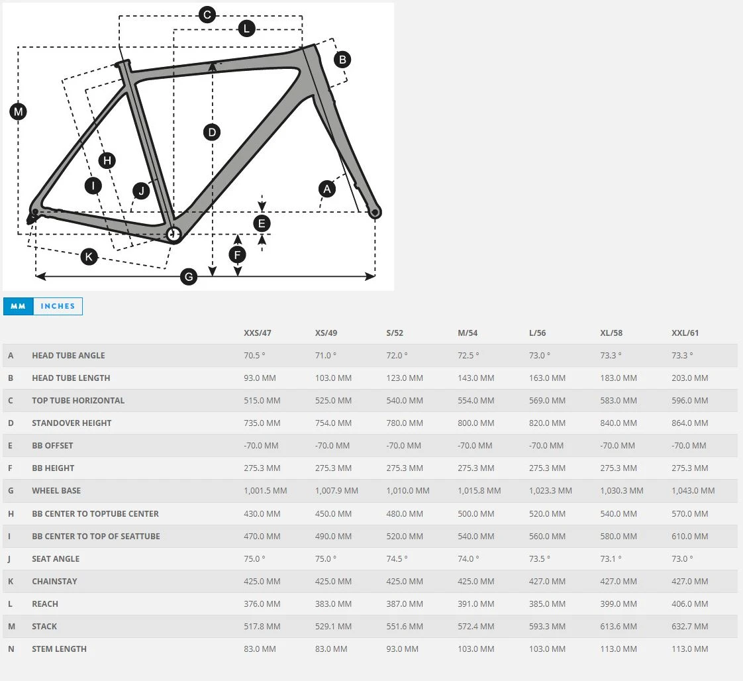
Task: Click the HEAD TUBE ANGLE row label
Action: (68, 355)
